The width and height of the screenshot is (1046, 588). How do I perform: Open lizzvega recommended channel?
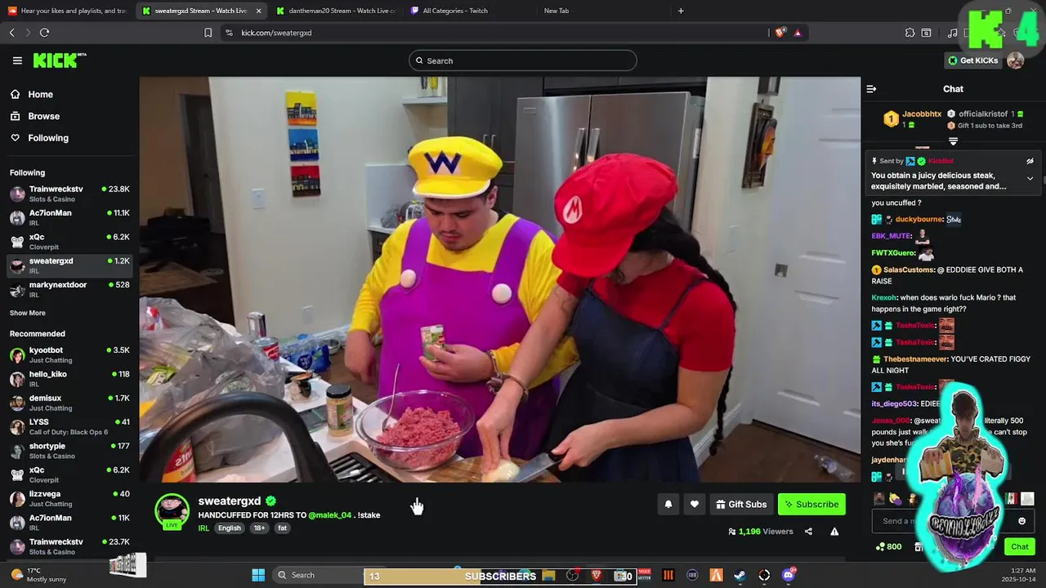pyautogui.click(x=69, y=498)
